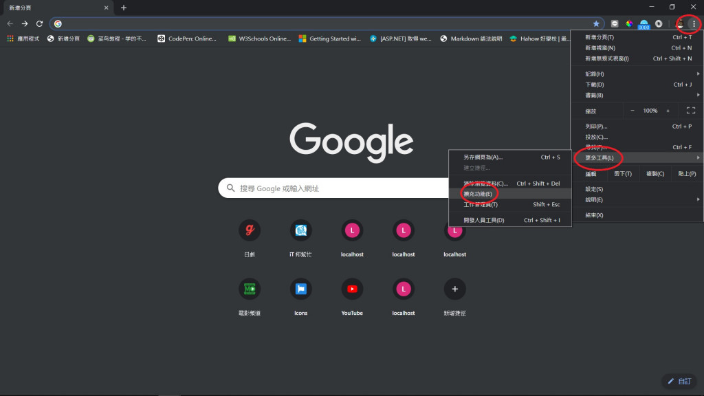This screenshot has width=704, height=396.
Task: Open the gray speech bubble extension icon
Action: click(x=615, y=24)
